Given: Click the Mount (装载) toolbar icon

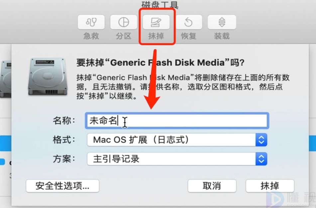Looking at the screenshot, I should 222,22.
